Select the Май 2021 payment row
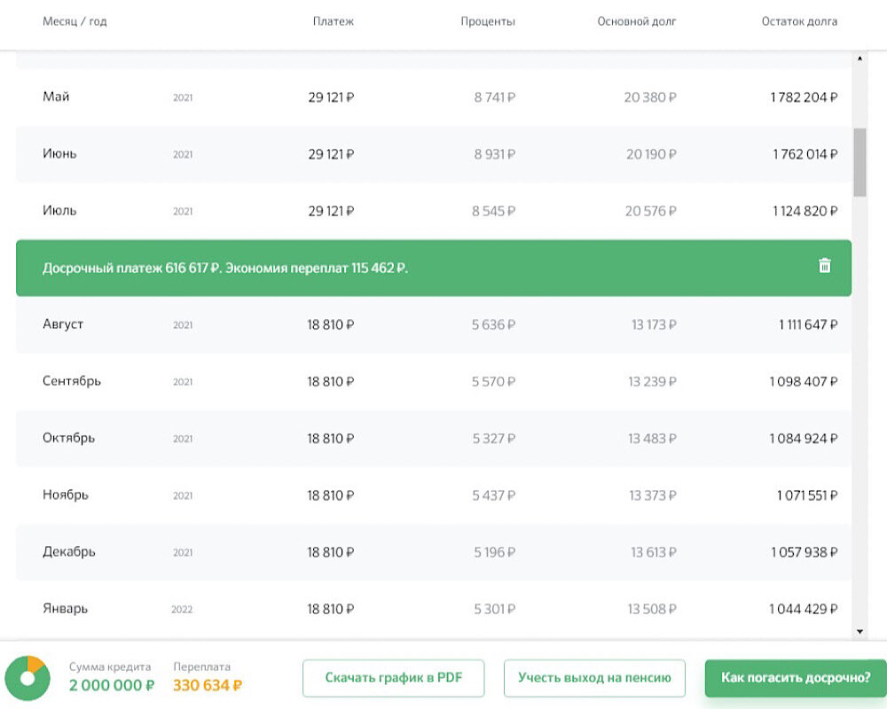 tap(433, 97)
